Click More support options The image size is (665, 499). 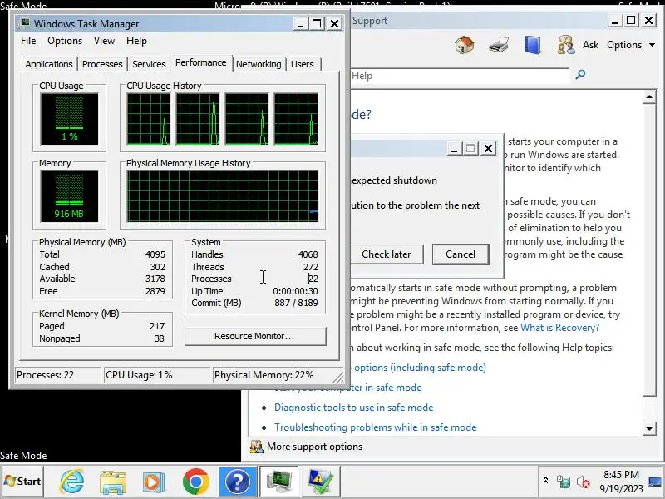click(314, 447)
